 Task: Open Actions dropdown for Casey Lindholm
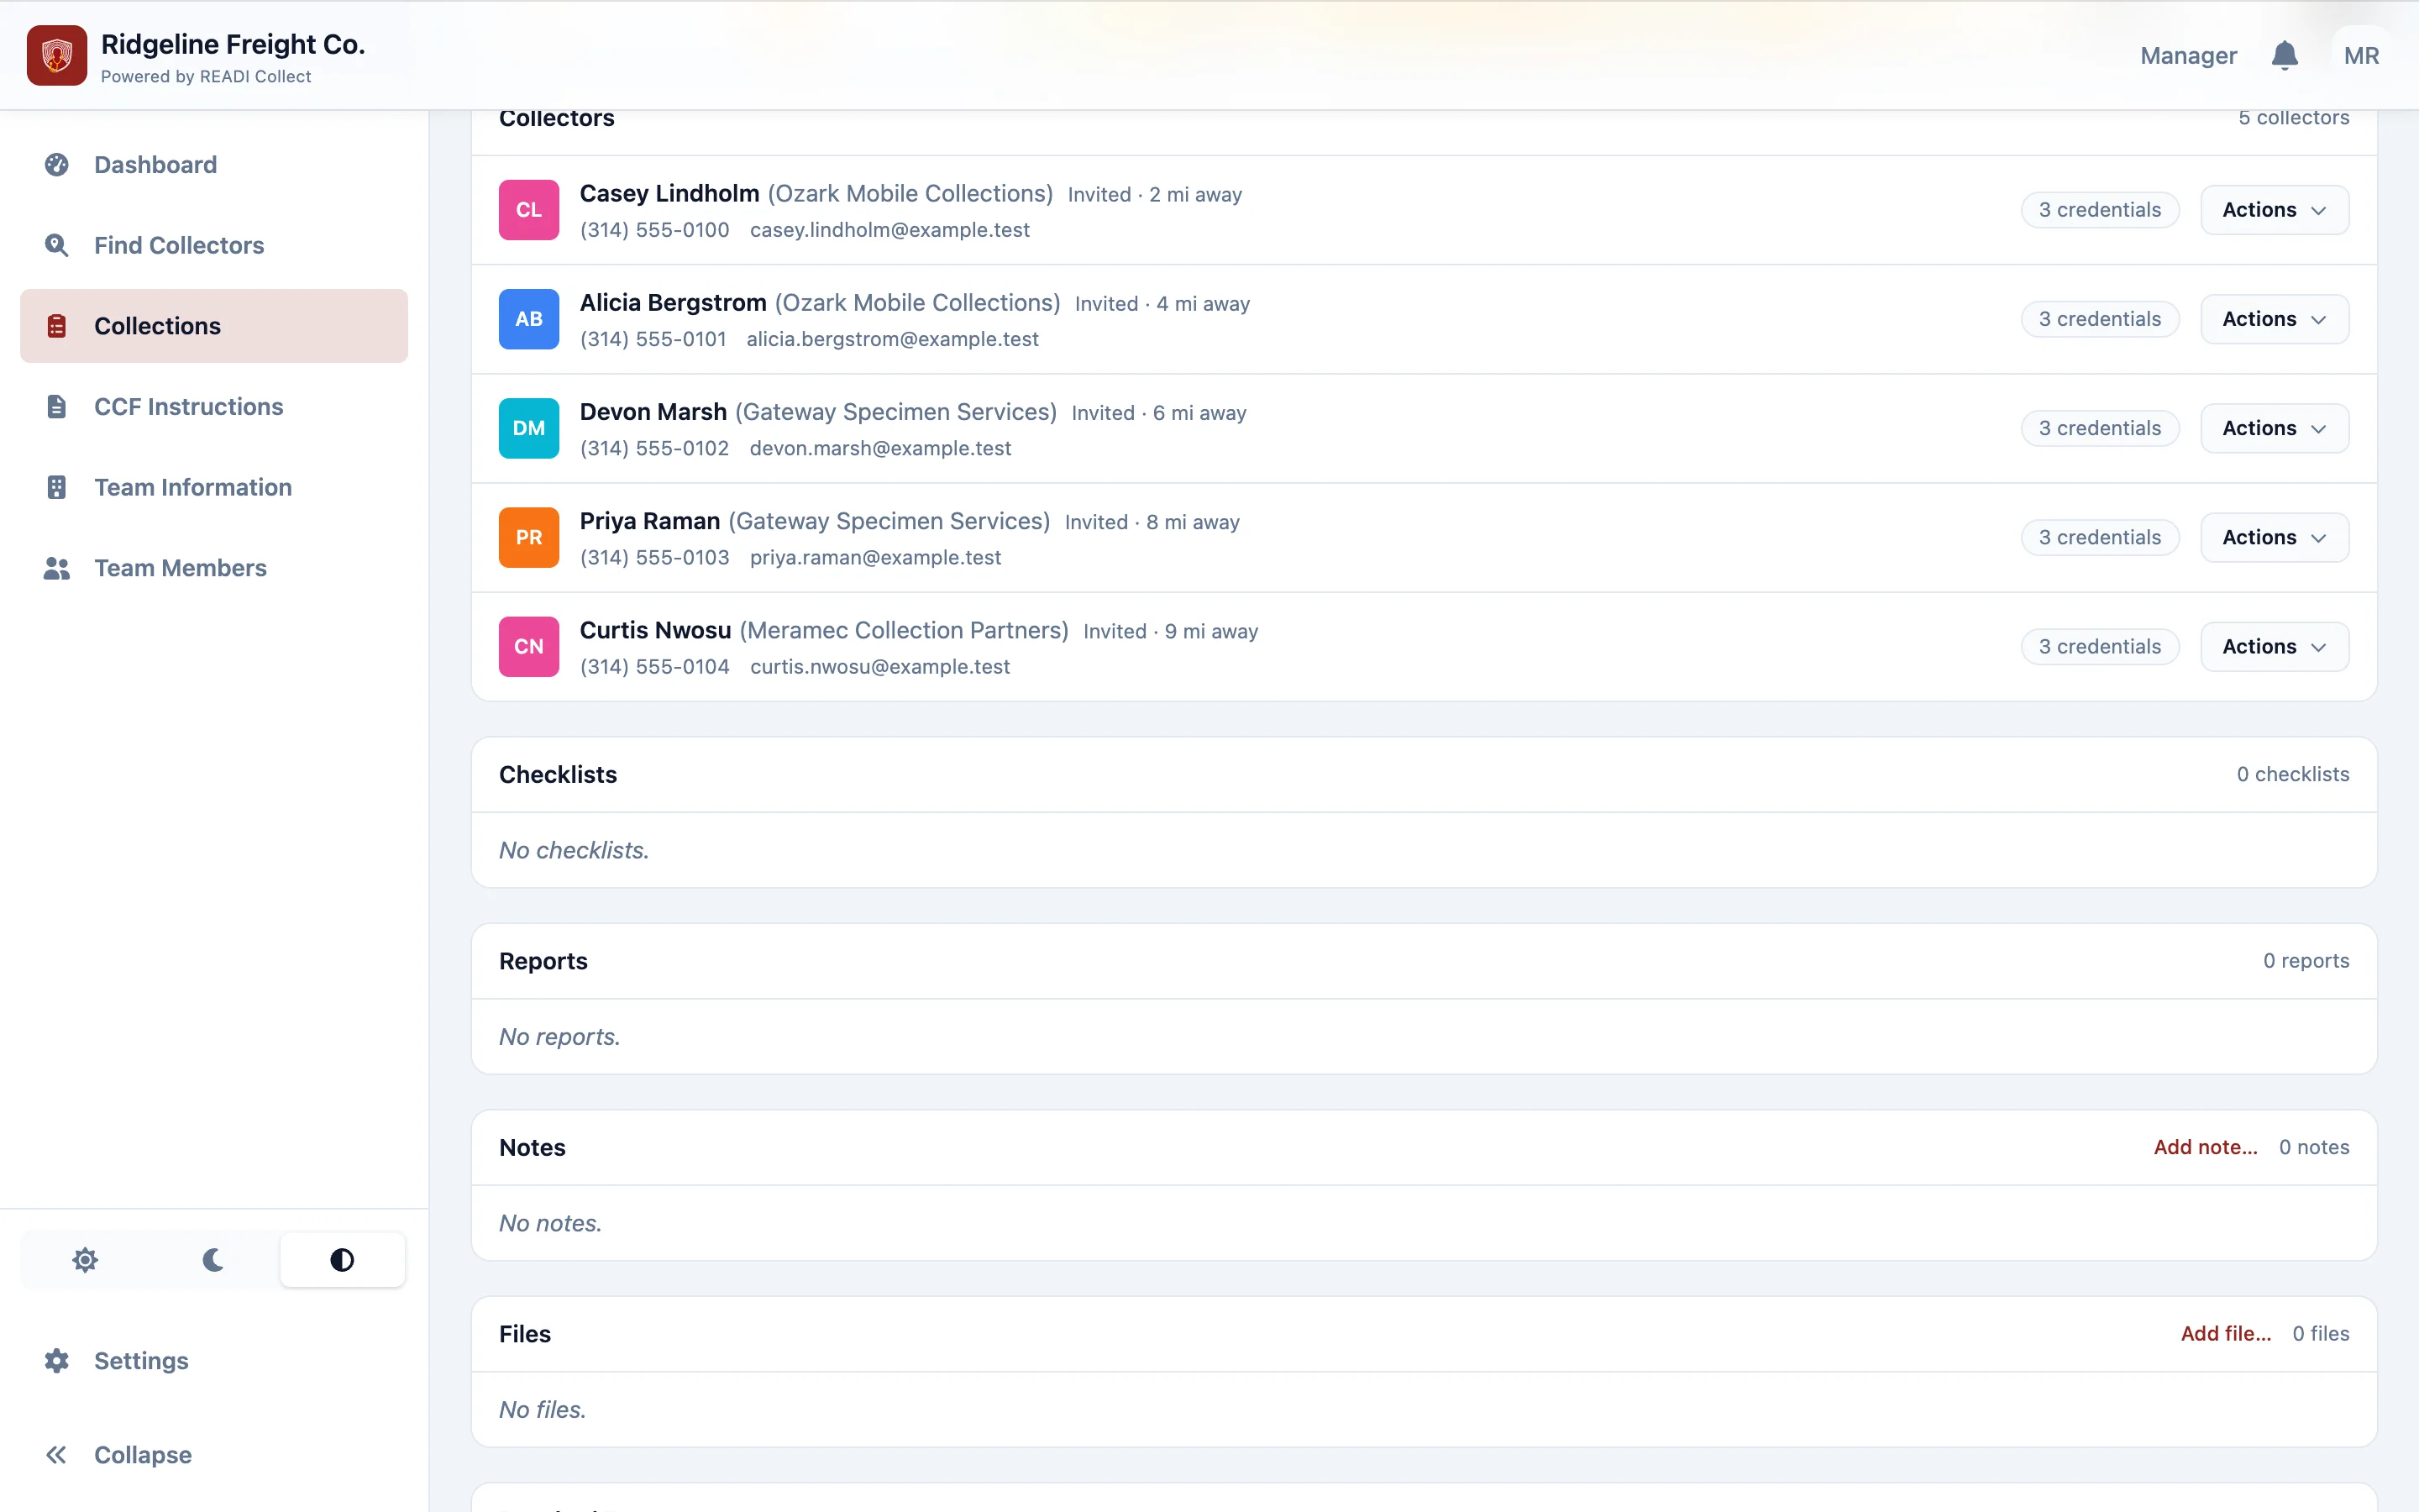(x=2274, y=210)
